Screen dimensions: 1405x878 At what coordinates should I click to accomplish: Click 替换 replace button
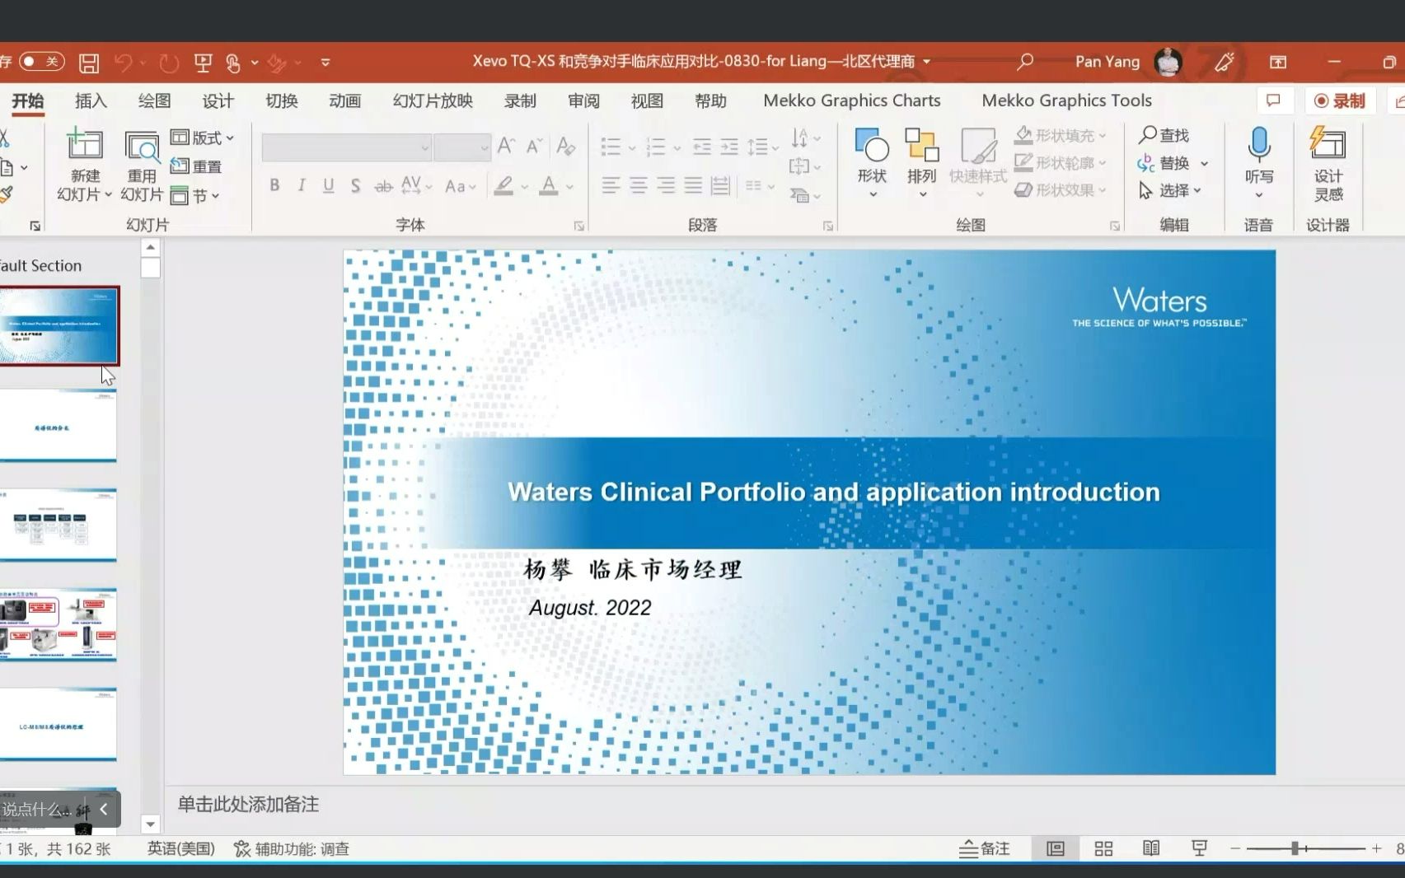(x=1164, y=163)
